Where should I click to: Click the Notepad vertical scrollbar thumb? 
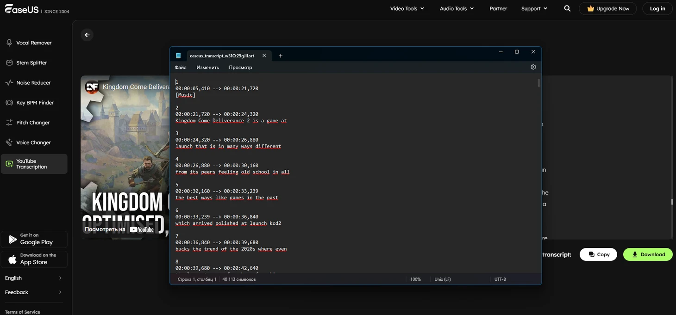click(538, 83)
